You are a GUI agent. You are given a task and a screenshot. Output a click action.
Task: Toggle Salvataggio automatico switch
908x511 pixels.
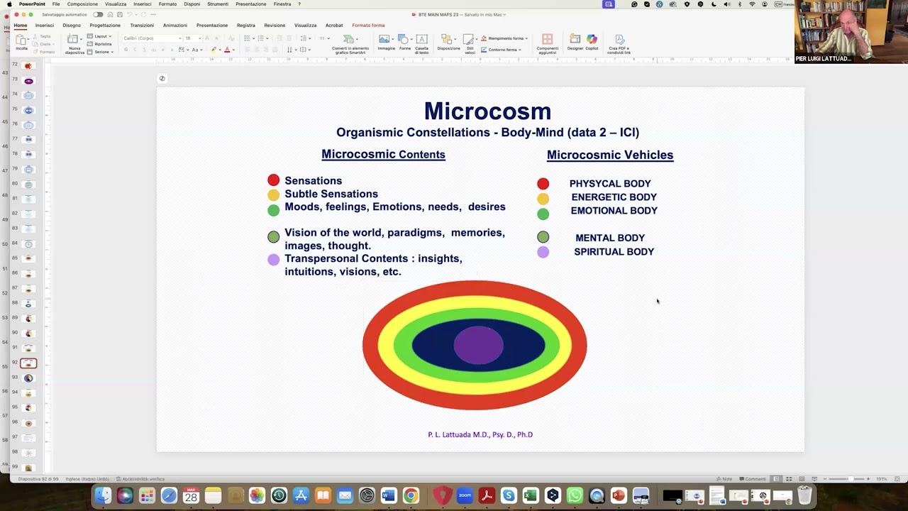(x=98, y=14)
